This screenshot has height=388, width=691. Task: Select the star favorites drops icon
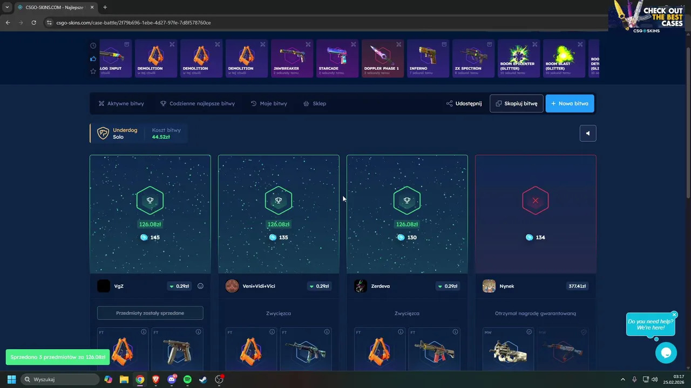(93, 71)
